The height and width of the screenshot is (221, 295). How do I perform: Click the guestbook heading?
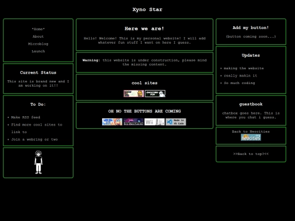[x=251, y=104]
